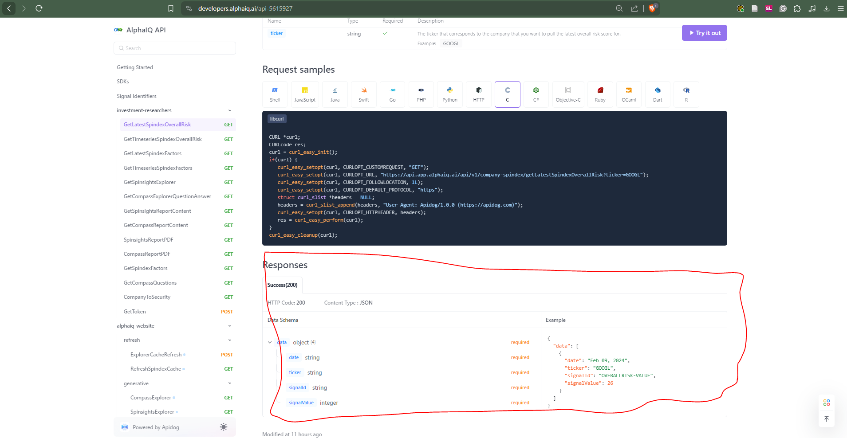Choose the Shell language icon
Viewport: 847px width, 438px height.
pyautogui.click(x=275, y=94)
